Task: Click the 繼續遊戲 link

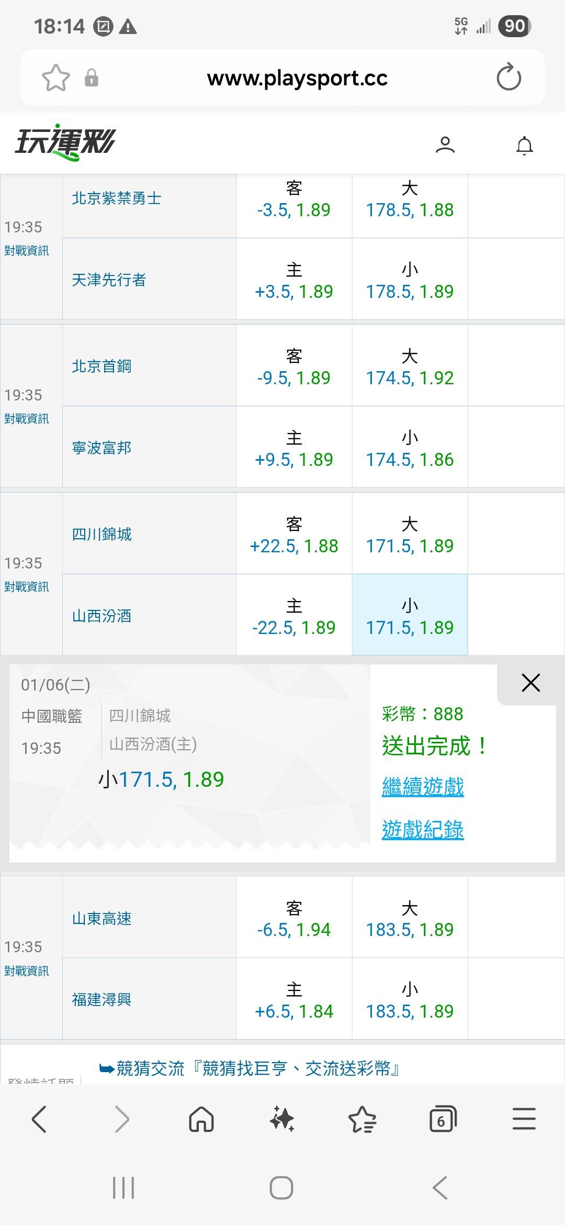Action: point(423,786)
